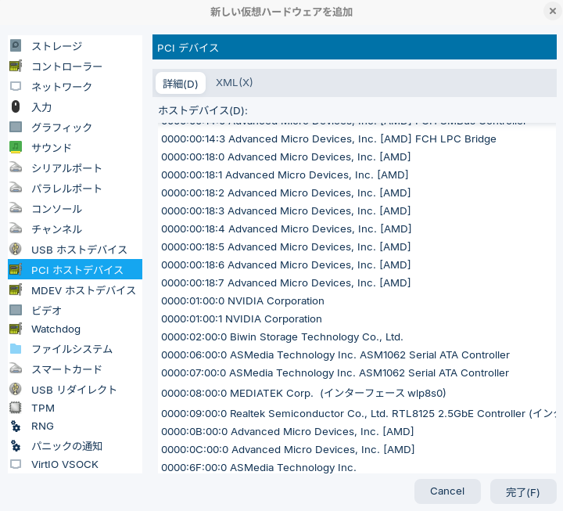Click the USB リダイレクト icon
563x511 pixels.
point(16,389)
